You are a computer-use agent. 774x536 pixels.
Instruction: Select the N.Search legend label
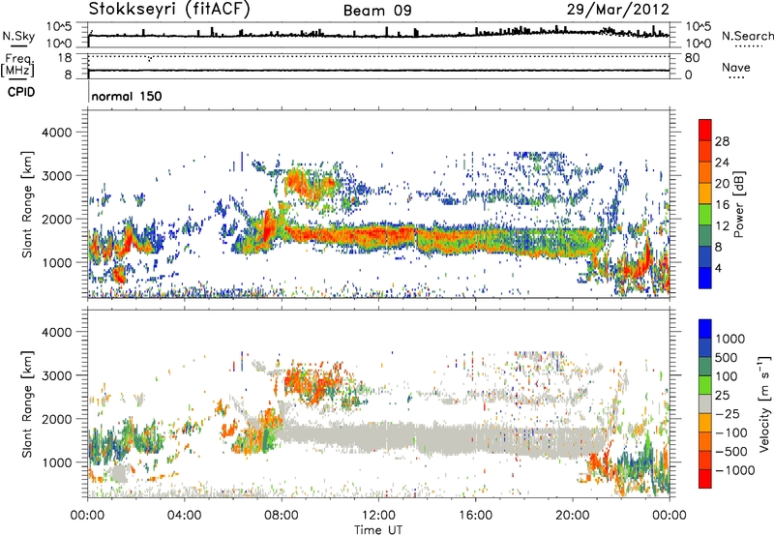point(747,36)
